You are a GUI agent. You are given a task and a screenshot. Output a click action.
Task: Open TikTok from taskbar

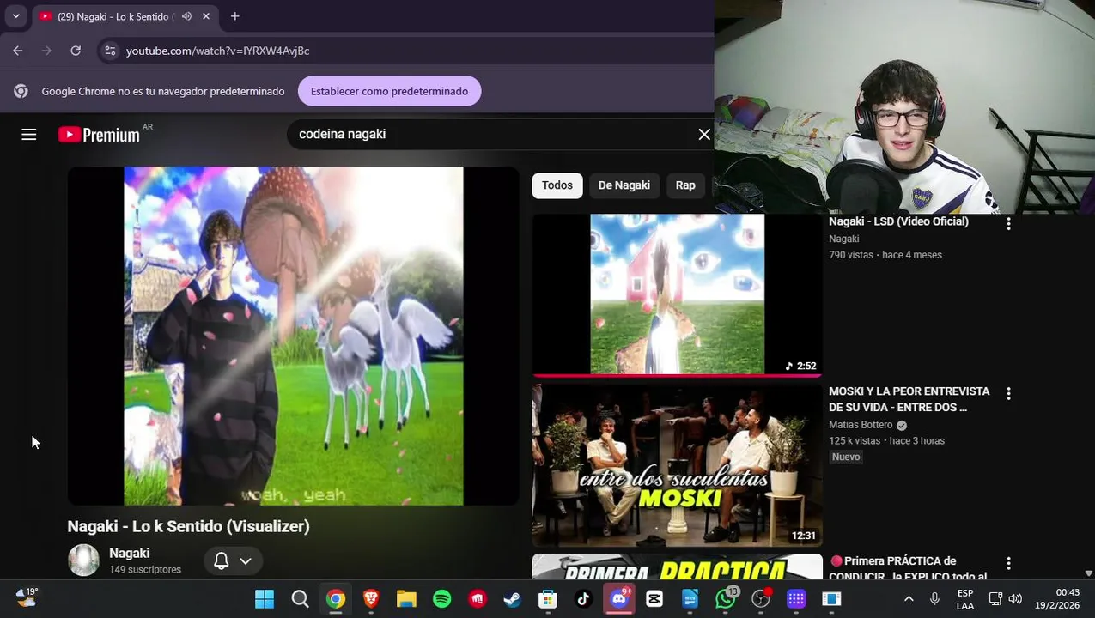583,599
